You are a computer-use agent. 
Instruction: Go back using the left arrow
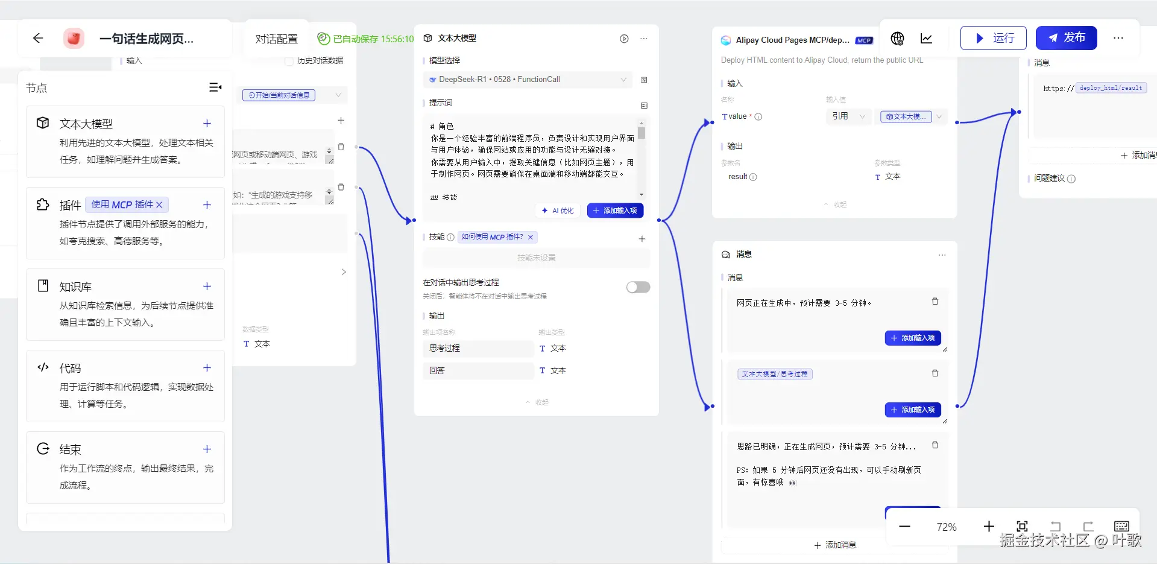click(38, 39)
